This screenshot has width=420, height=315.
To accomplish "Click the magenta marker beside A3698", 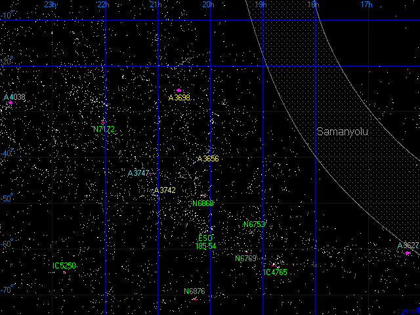I will (178, 91).
